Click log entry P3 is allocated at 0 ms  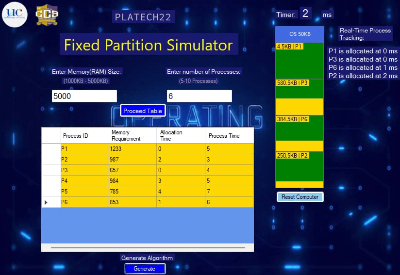363,59
